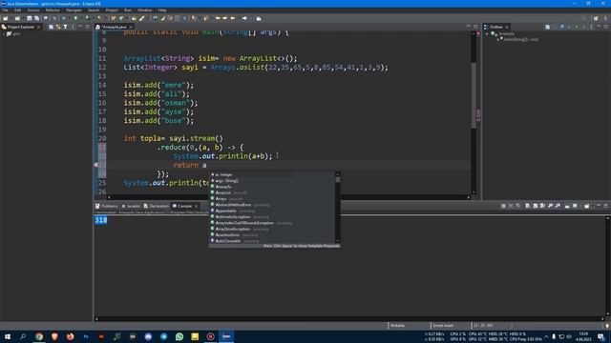Open Windows Start menu

click(x=8, y=336)
